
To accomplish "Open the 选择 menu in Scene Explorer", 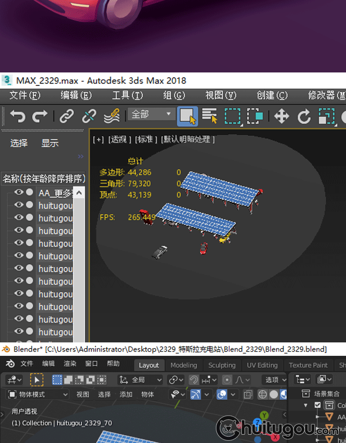I will click(19, 143).
